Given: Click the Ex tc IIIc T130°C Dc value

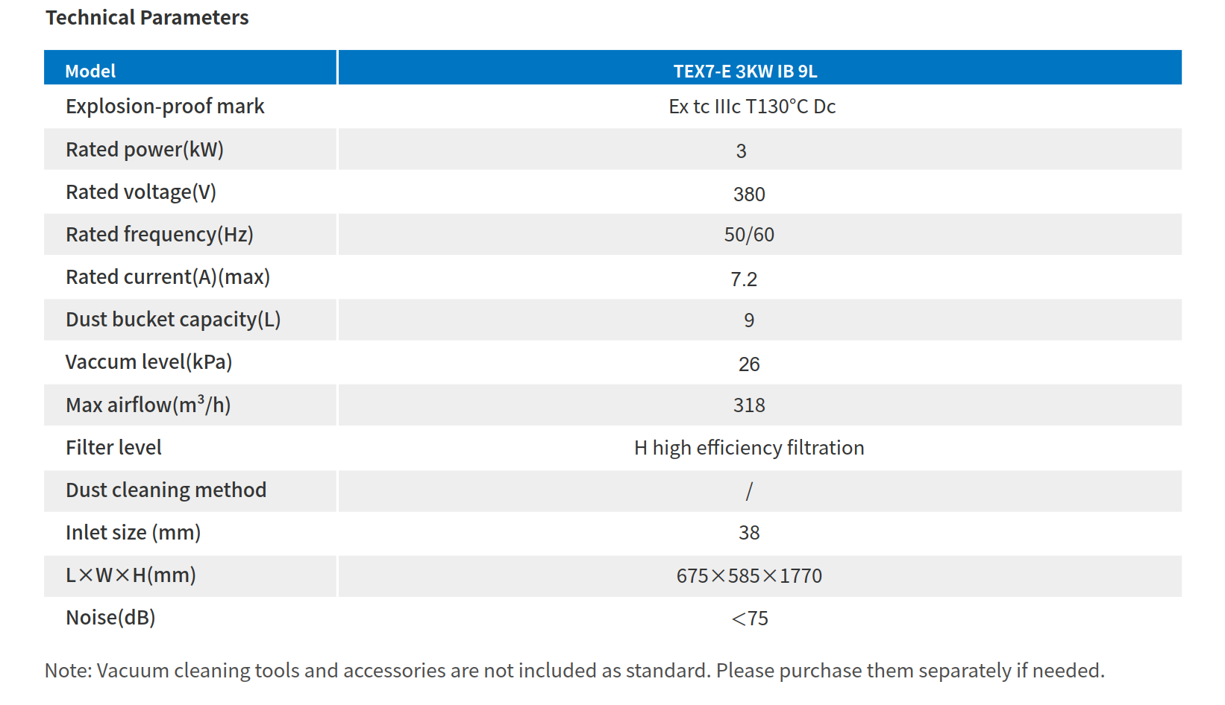Looking at the screenshot, I should pyautogui.click(x=752, y=107).
